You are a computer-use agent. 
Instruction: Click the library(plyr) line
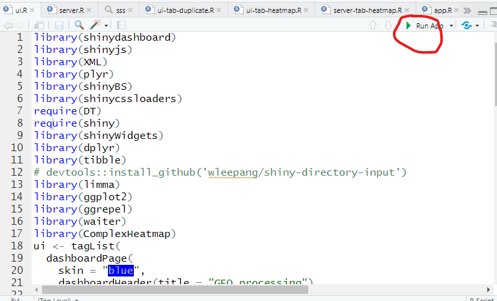(74, 74)
